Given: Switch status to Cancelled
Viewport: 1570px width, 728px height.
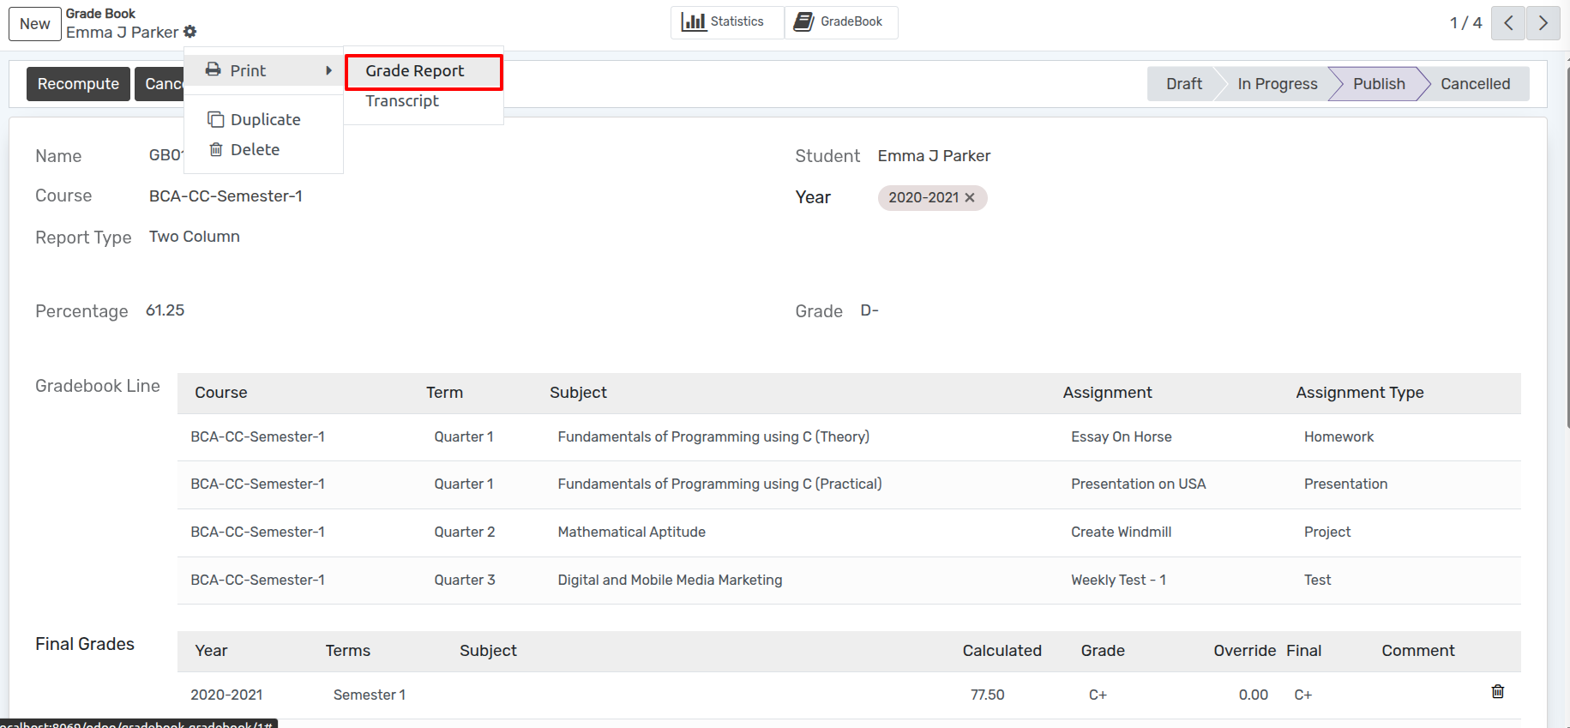Looking at the screenshot, I should [1474, 84].
